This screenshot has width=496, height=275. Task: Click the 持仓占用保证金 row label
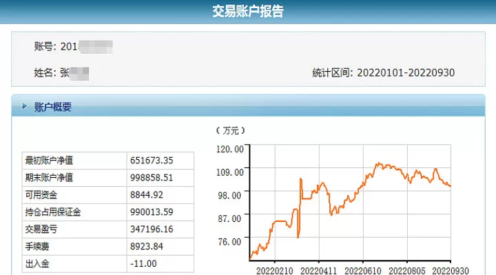(x=53, y=212)
